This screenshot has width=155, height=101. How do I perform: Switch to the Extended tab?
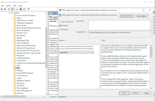tap(53, 97)
